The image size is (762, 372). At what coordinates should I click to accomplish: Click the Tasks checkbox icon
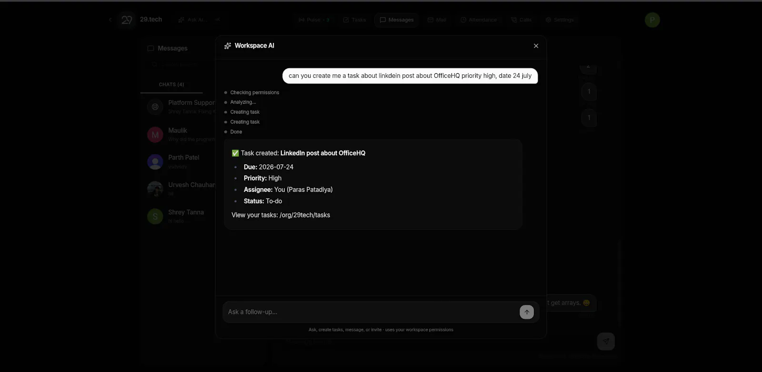tap(346, 20)
